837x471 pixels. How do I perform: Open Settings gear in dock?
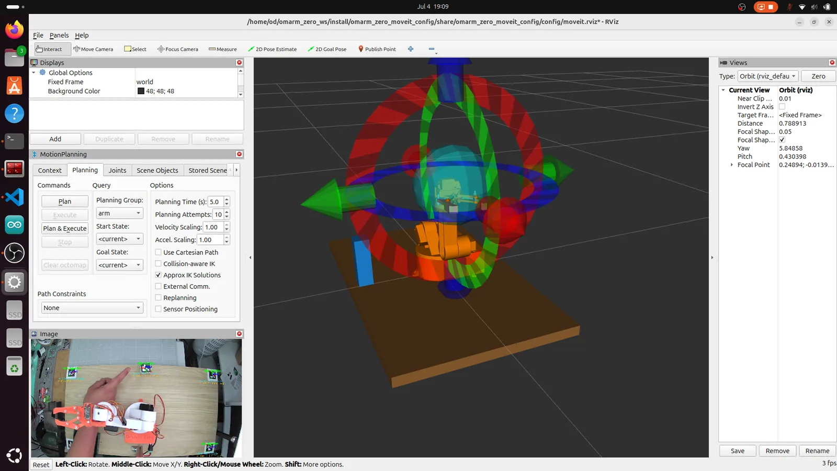[14, 282]
